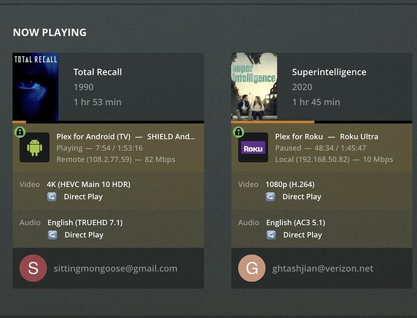Screen dimensions: 417x318
Task: Click the NOW PLAYING heading
Action: [x=50, y=33]
